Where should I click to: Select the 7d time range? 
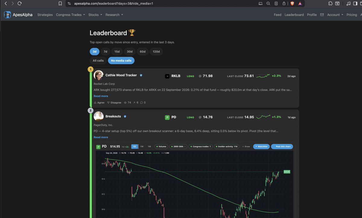tap(105, 52)
